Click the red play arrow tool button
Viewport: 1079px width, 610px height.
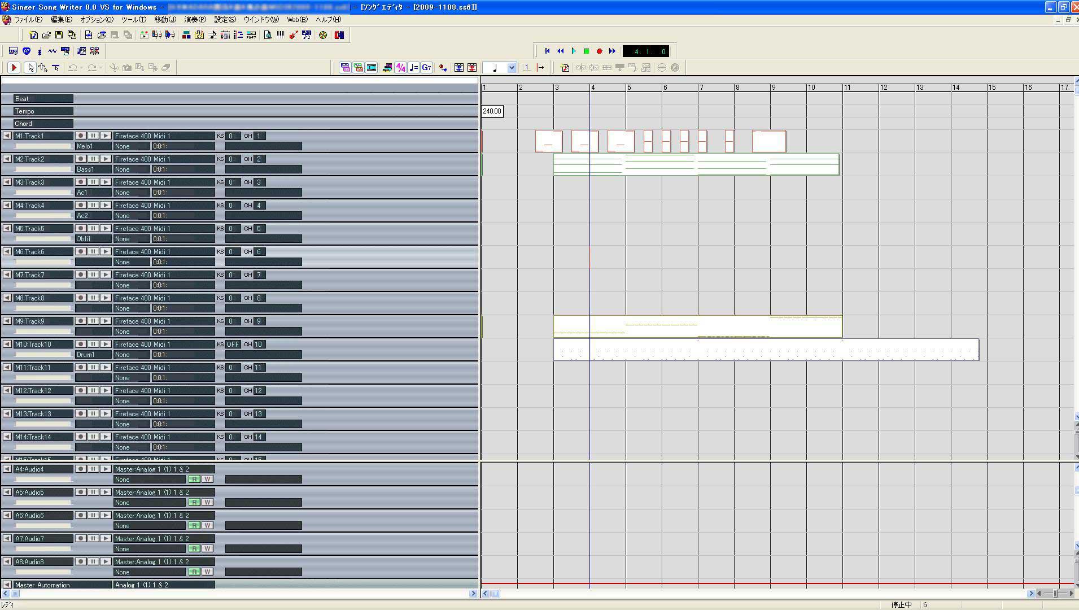[x=14, y=67]
